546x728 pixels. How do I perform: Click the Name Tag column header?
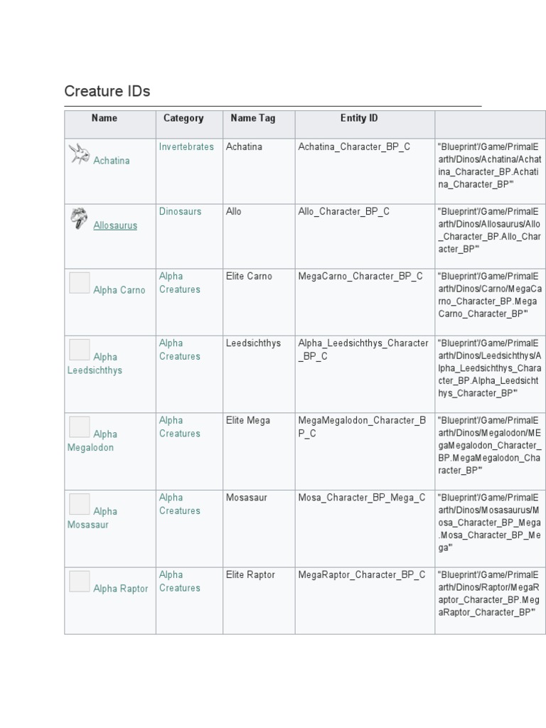pyautogui.click(x=252, y=118)
